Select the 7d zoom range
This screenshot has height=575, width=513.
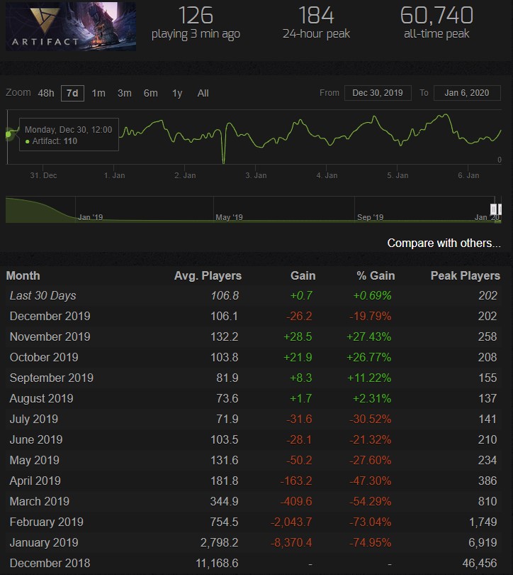click(x=72, y=93)
